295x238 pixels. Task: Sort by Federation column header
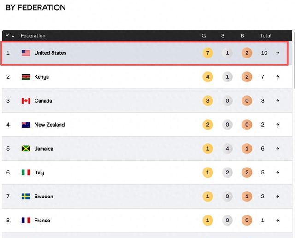pos(33,36)
